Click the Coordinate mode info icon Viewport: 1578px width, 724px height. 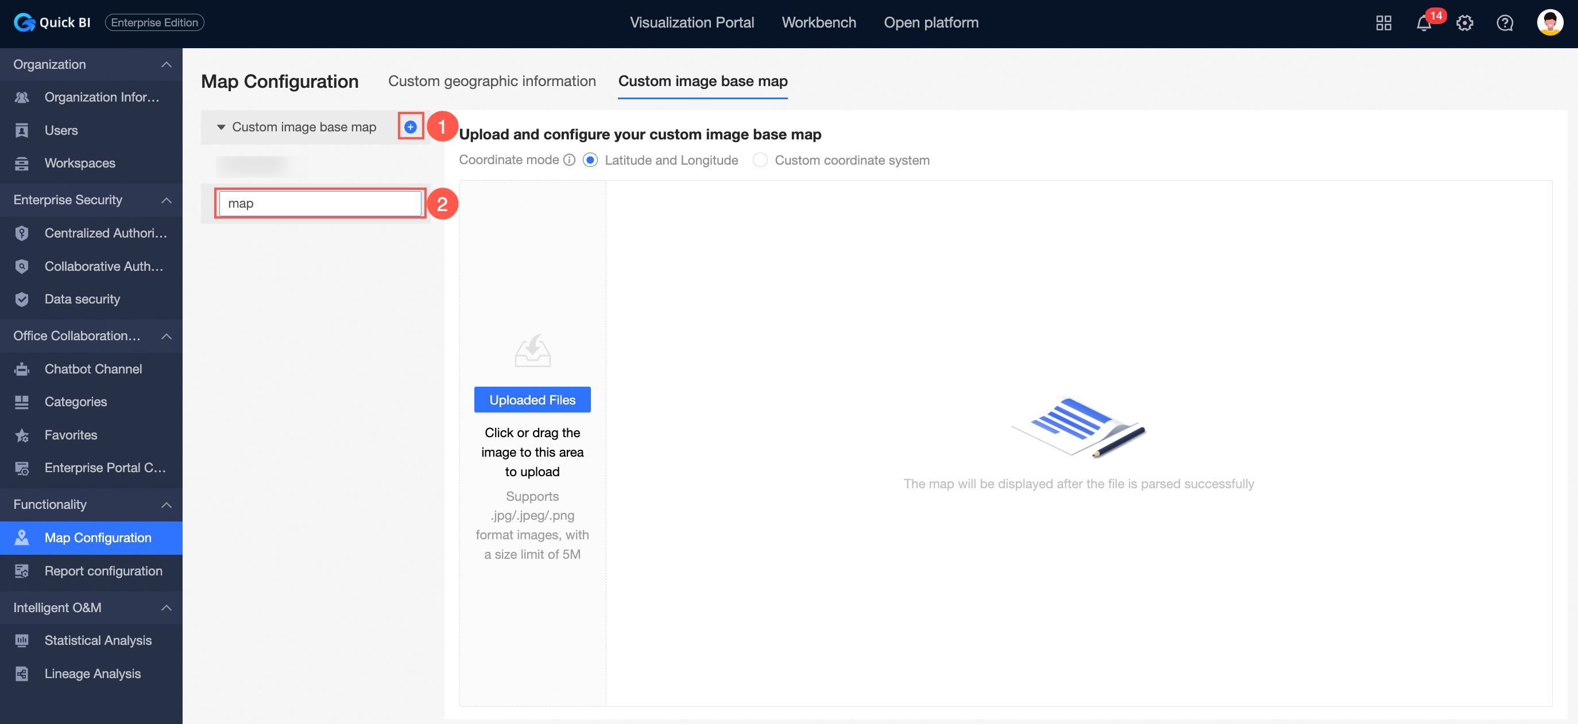[x=569, y=159]
